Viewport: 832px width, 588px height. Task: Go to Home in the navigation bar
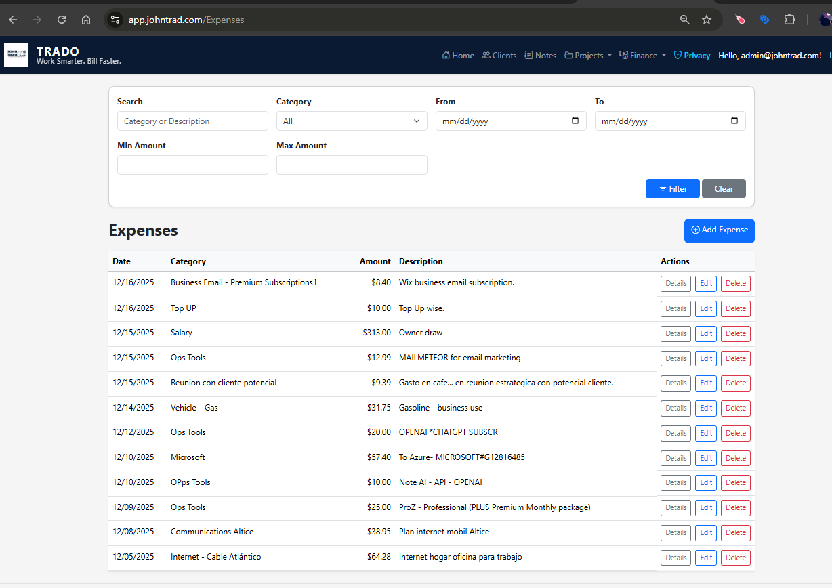click(458, 55)
